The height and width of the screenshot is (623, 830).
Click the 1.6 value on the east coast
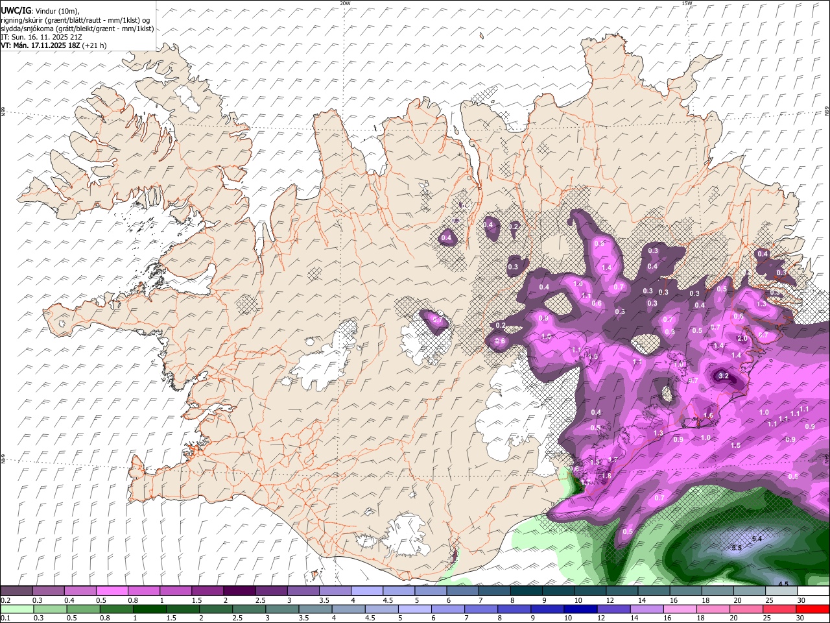[708, 416]
